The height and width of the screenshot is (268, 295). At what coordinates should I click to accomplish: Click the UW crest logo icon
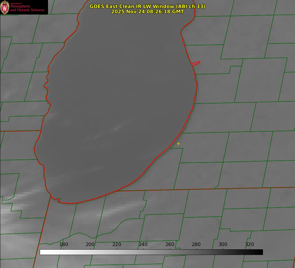tap(5, 7)
